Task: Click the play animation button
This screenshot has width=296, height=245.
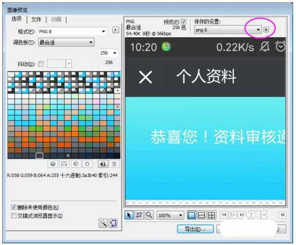Action: coord(233,215)
